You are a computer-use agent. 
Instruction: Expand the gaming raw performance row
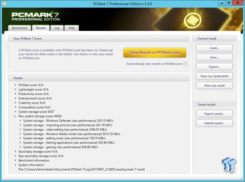pyautogui.click(x=20, y=147)
